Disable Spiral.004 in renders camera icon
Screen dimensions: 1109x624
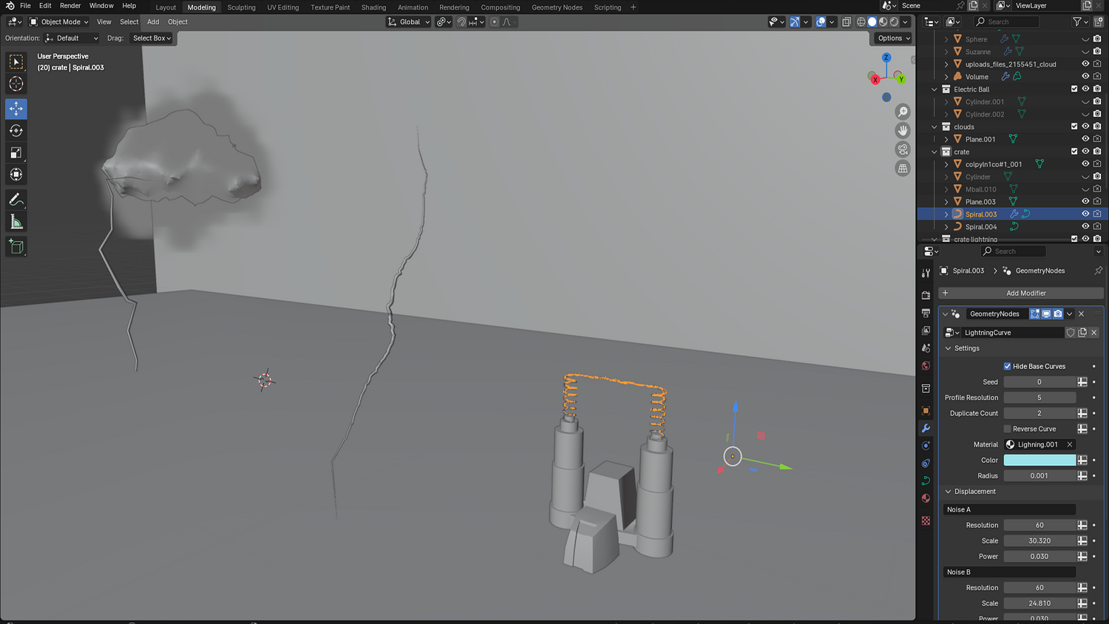1097,227
